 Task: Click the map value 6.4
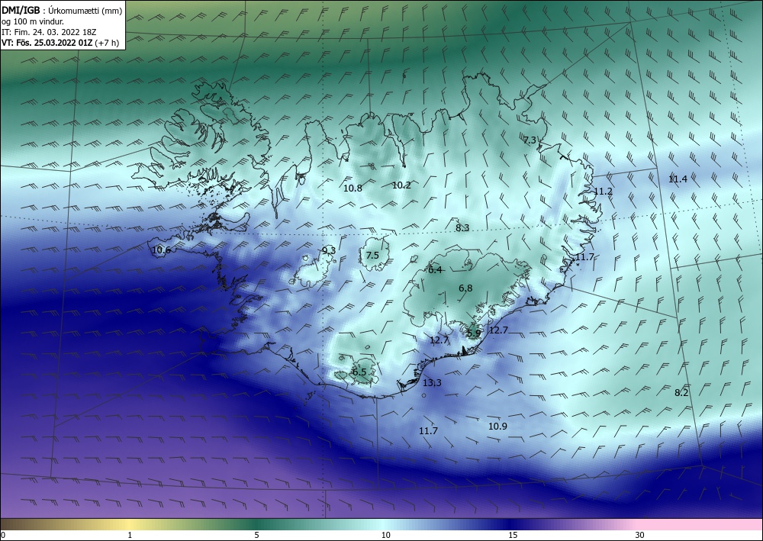(435, 270)
